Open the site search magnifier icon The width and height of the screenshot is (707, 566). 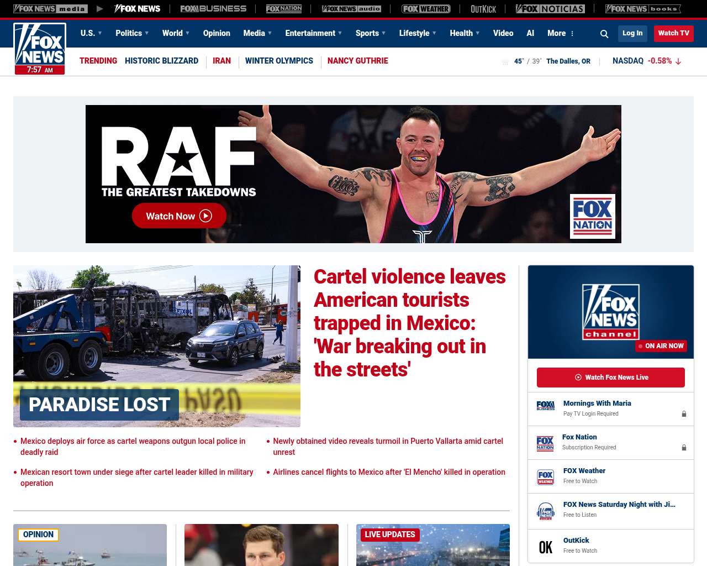604,34
